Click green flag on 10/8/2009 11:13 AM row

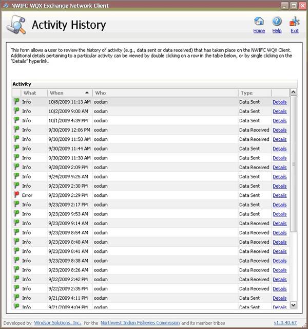pos(16,102)
